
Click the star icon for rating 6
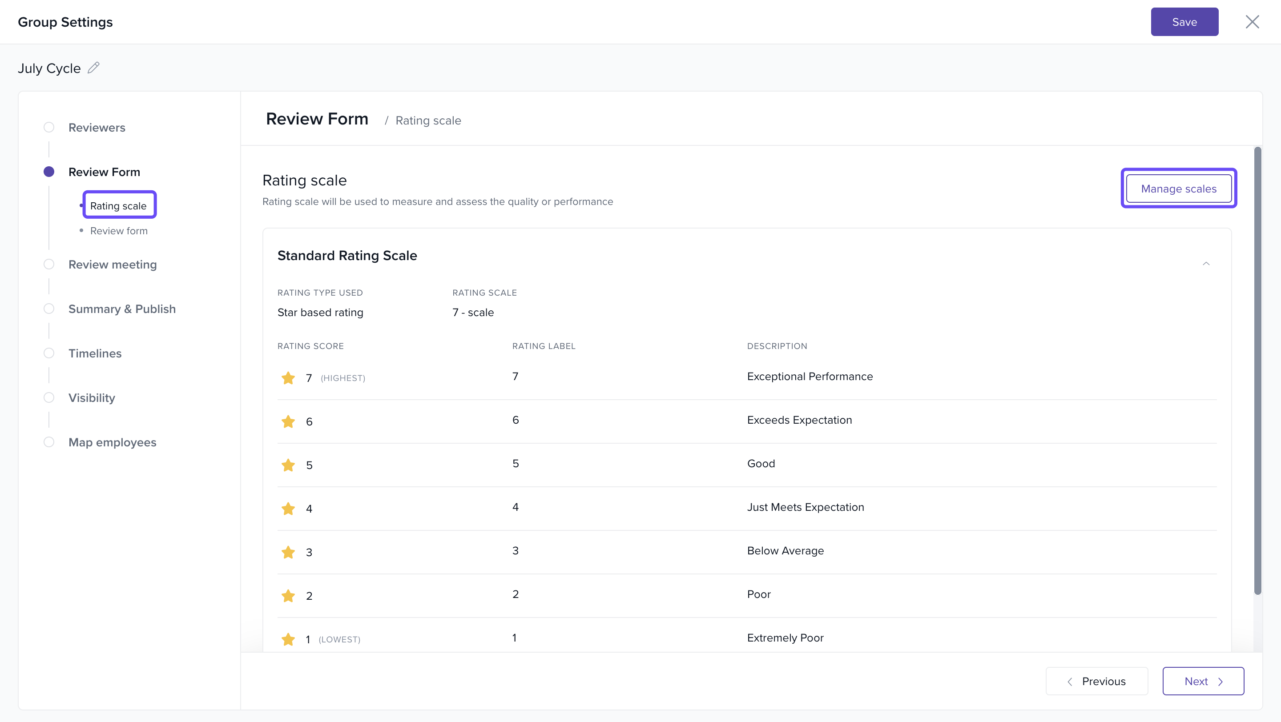tap(288, 422)
